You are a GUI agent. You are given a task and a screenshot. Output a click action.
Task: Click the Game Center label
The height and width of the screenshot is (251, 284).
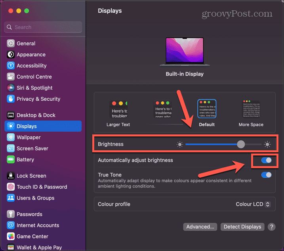[32, 236]
